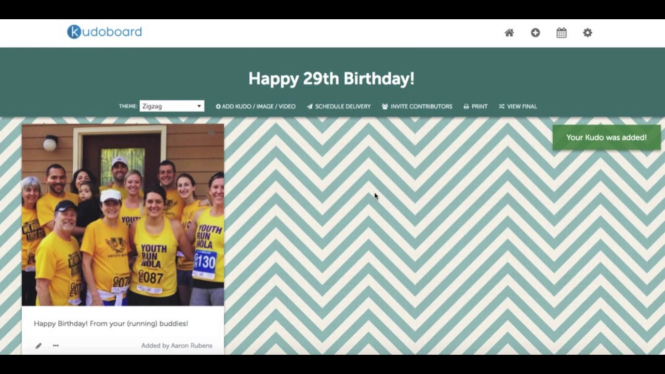Screen dimensions: 665x374
Task: Go to the home icon in header
Action: (x=509, y=33)
